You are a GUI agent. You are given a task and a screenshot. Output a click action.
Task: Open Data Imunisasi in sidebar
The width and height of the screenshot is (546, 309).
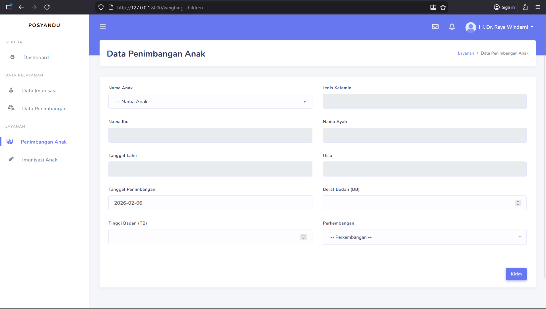click(39, 91)
